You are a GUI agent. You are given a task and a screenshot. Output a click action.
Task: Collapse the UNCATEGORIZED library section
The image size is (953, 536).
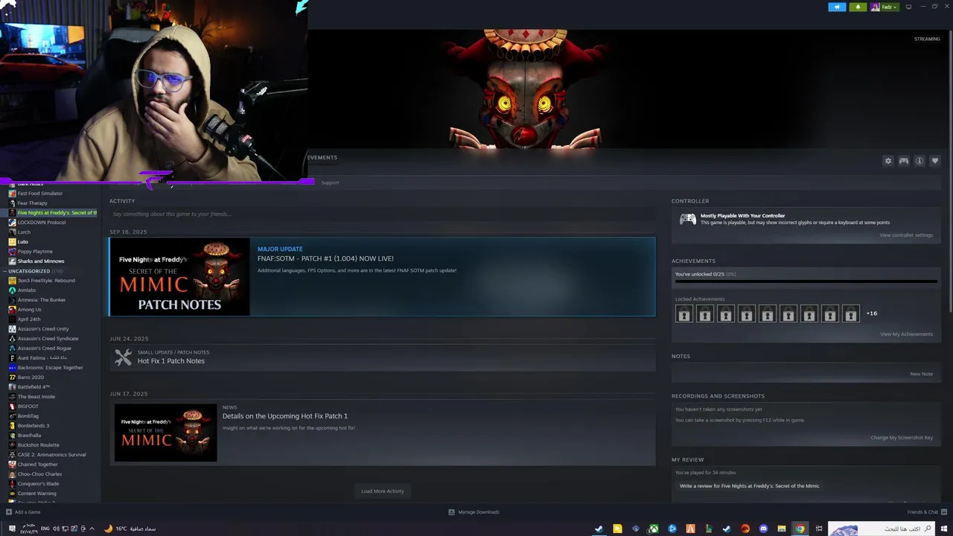coord(5,271)
